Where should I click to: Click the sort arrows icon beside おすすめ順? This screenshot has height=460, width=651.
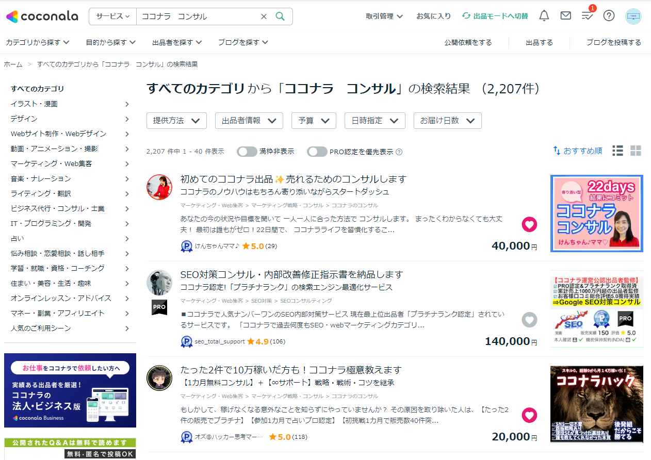point(557,151)
